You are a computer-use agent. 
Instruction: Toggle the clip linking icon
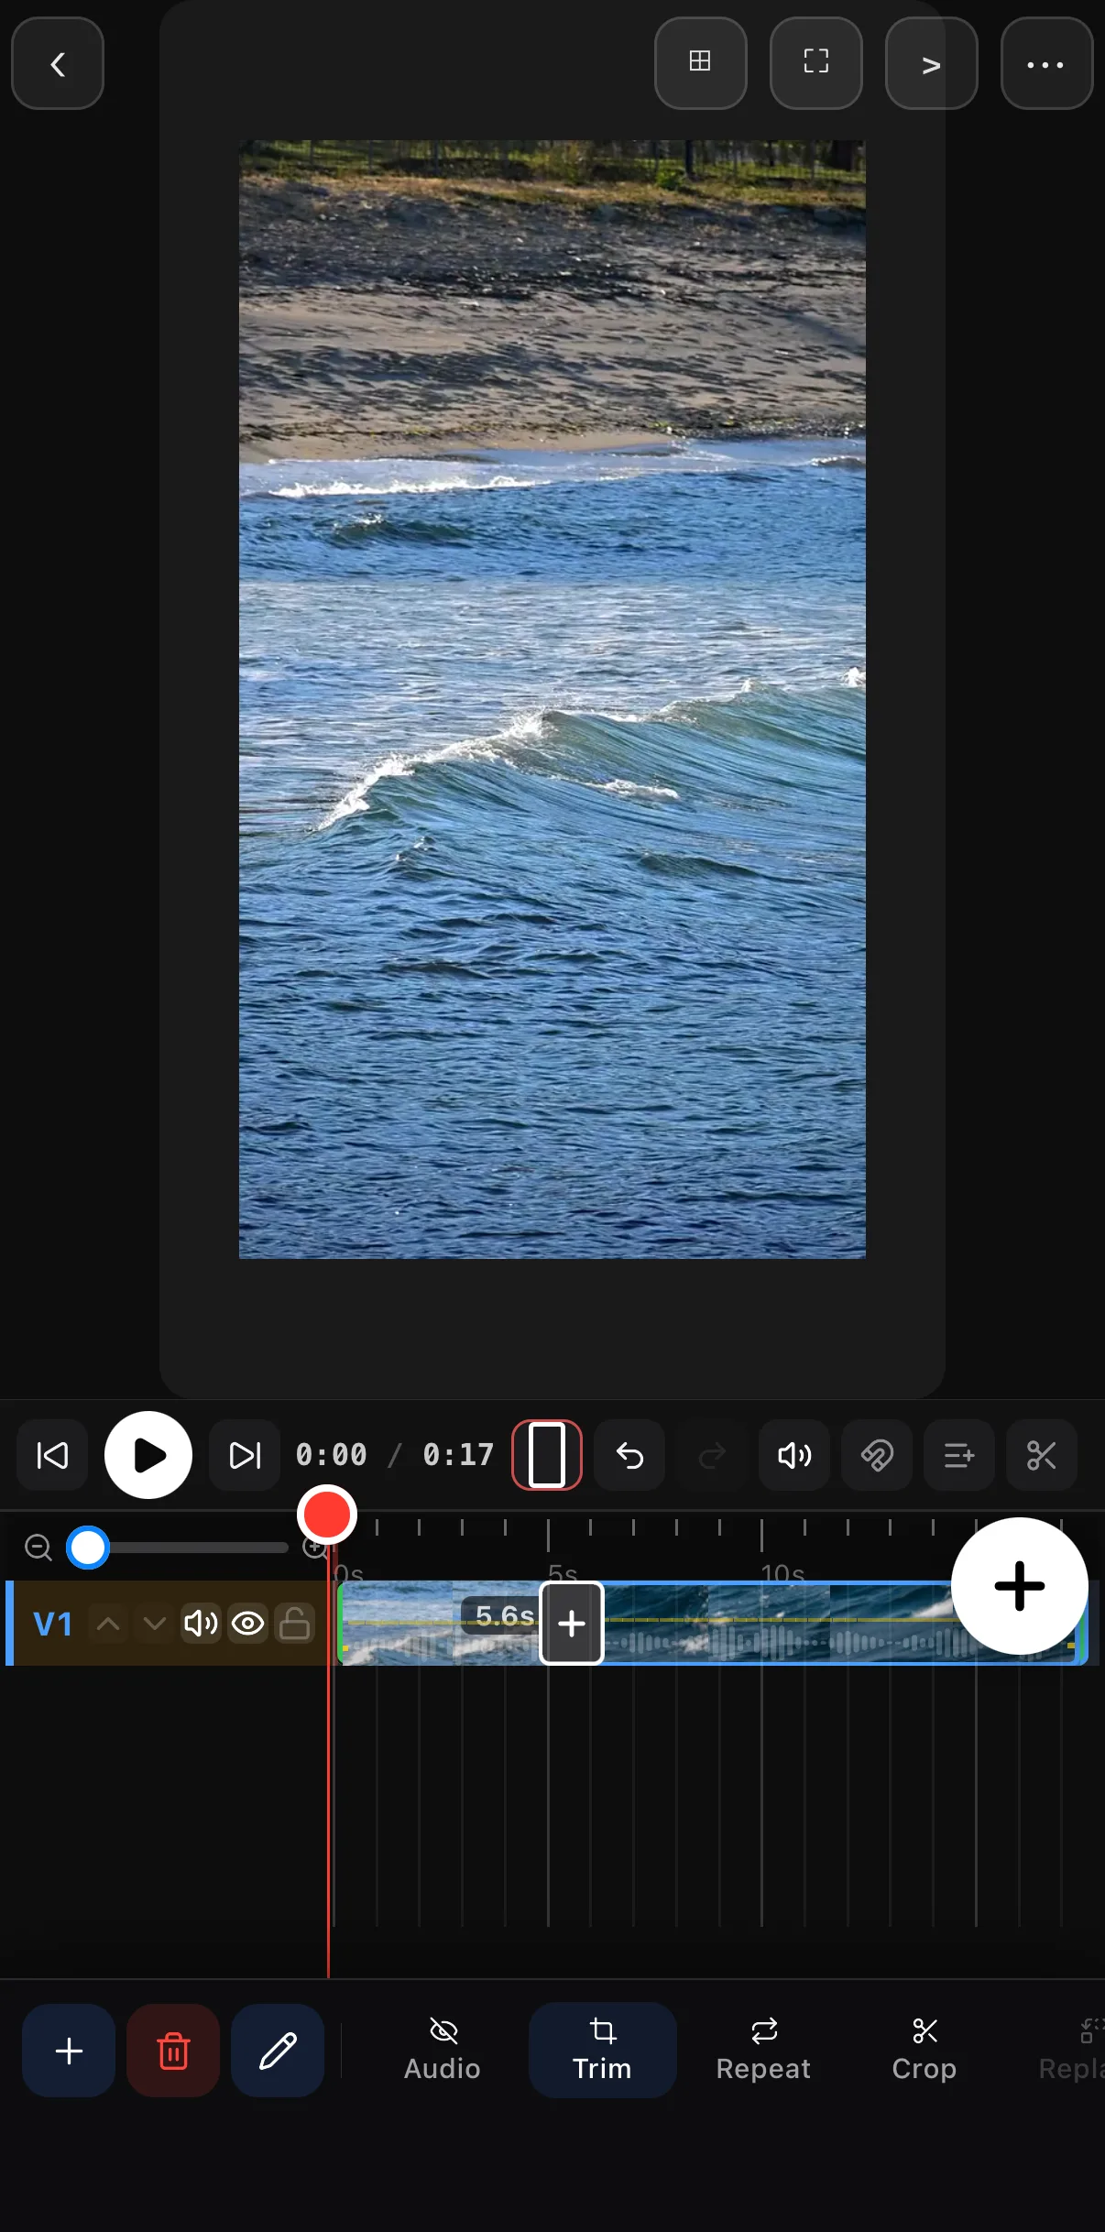[877, 1455]
